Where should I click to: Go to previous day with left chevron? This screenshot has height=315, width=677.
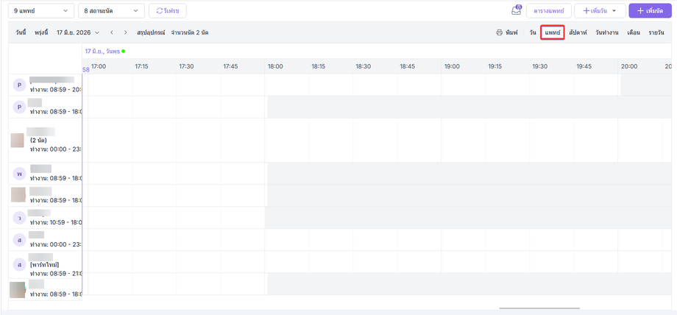[x=112, y=32]
